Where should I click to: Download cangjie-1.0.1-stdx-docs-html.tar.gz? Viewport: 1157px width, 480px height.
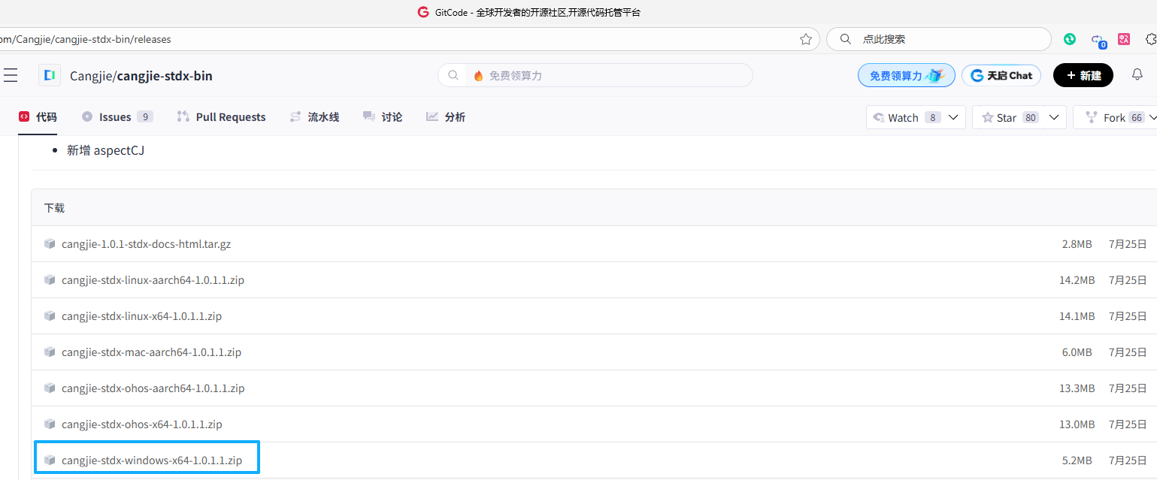(146, 244)
